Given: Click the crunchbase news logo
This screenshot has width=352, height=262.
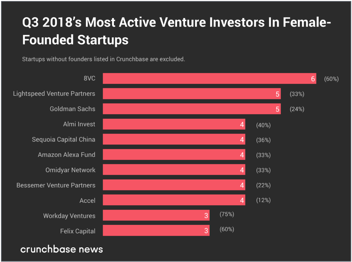Looking at the screenshot, I should tap(62, 249).
